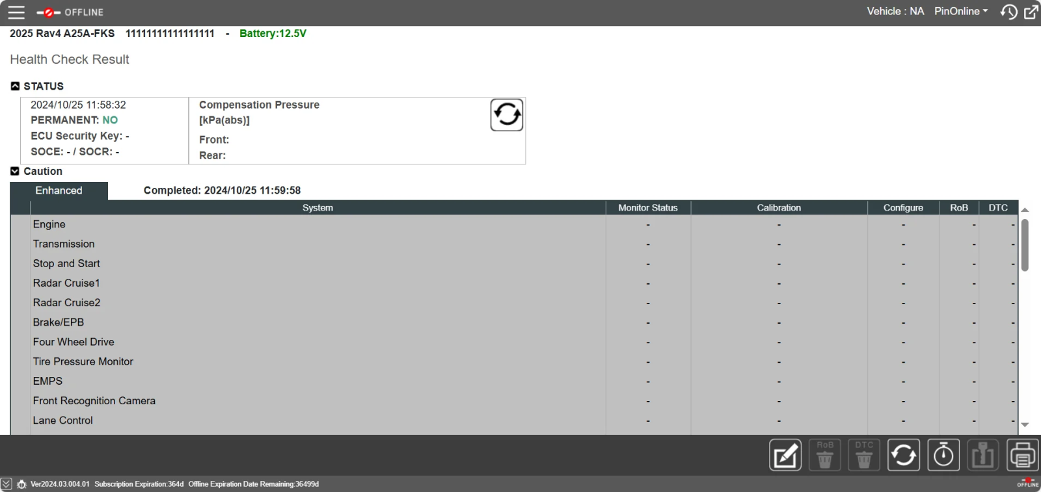
Task: Print the health check report
Action: pos(1022,455)
